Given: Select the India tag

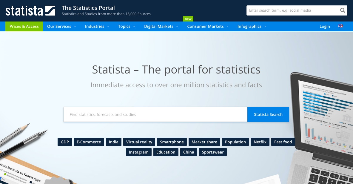Looking at the screenshot, I should 113,142.
